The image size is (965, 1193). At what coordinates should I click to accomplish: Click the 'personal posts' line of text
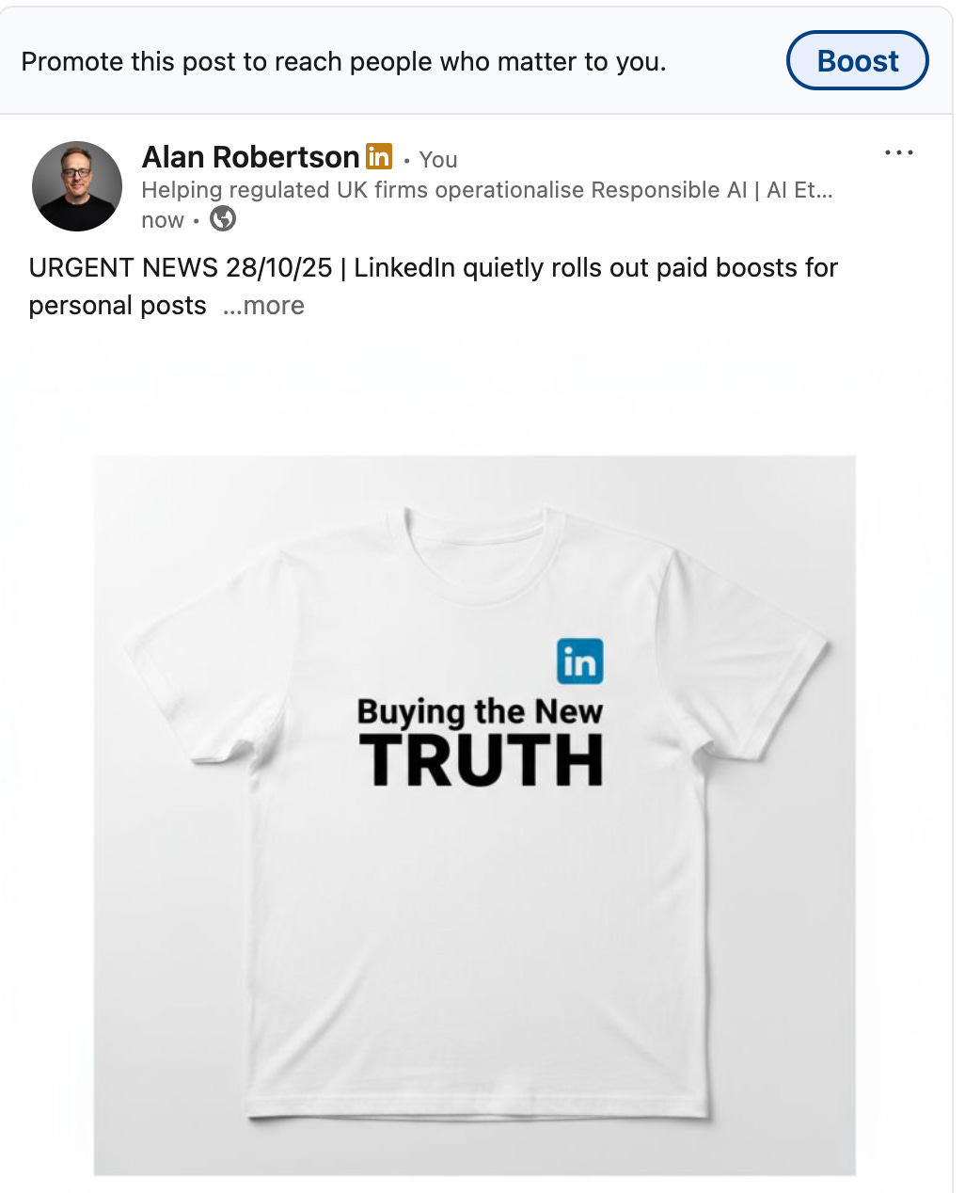[x=118, y=306]
